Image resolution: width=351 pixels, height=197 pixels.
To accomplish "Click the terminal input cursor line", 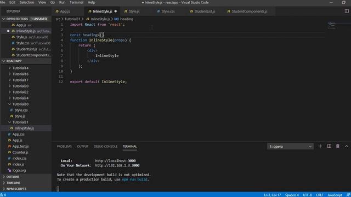I will coord(58,189).
